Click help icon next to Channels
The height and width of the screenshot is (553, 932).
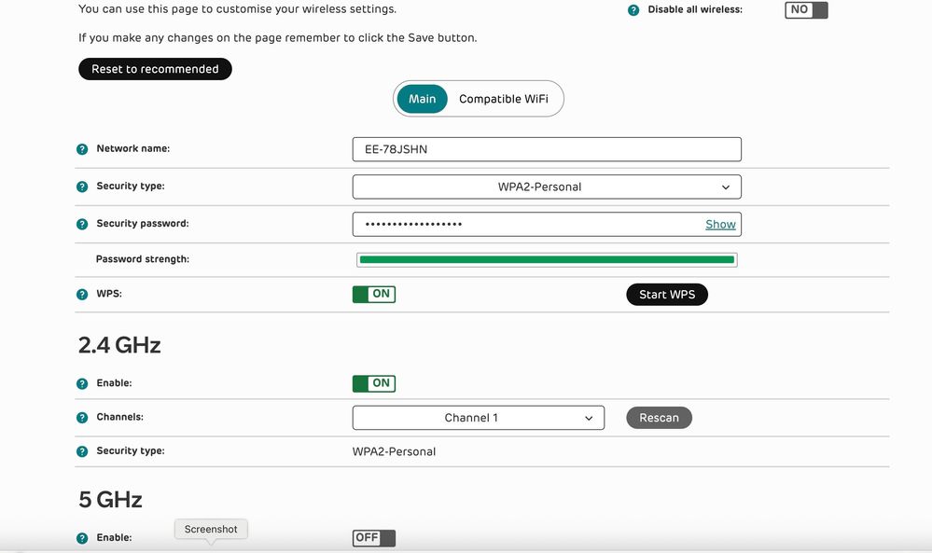coord(82,418)
